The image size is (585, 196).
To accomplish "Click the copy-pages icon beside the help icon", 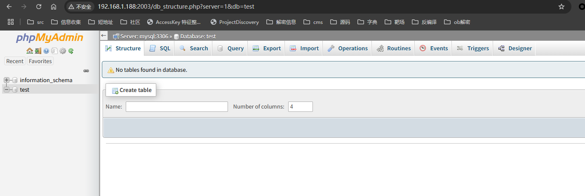I will (x=54, y=51).
